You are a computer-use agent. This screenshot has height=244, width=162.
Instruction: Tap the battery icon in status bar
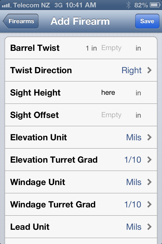155,5
